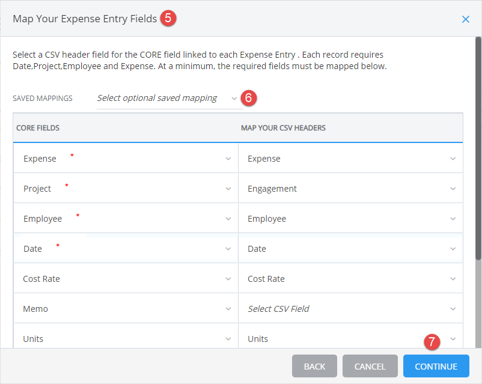
Task: Open the Expense core field dropdown
Action: pos(126,159)
